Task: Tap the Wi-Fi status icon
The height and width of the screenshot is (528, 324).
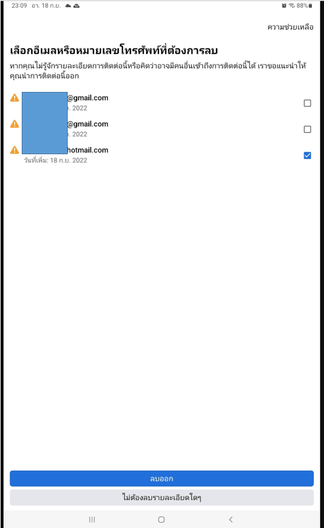Action: (292, 5)
